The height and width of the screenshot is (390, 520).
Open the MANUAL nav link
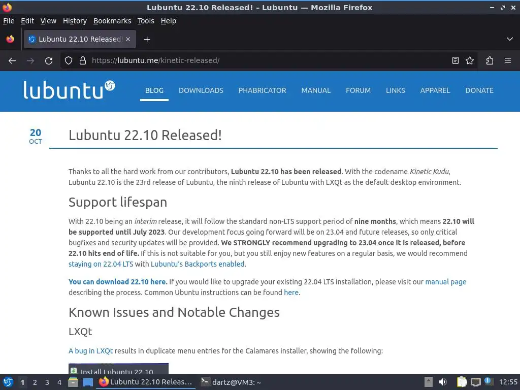click(316, 90)
